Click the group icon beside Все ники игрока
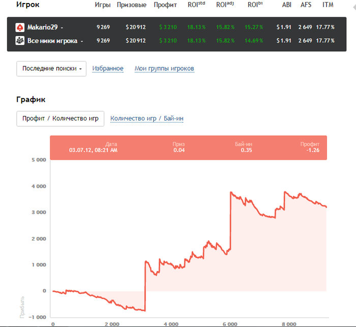 pos(20,41)
